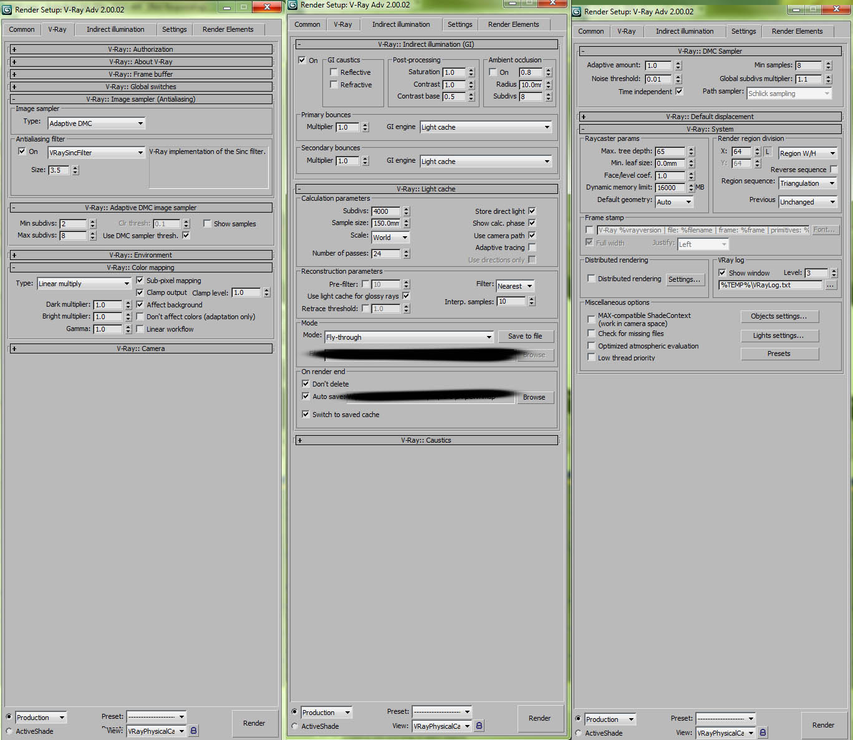Click lock view icon in middle window
Screen dimensions: 853x740
[x=479, y=726]
